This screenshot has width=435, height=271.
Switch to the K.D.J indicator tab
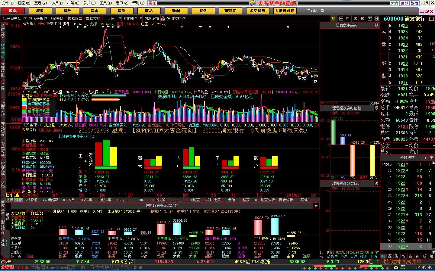click(x=177, y=200)
